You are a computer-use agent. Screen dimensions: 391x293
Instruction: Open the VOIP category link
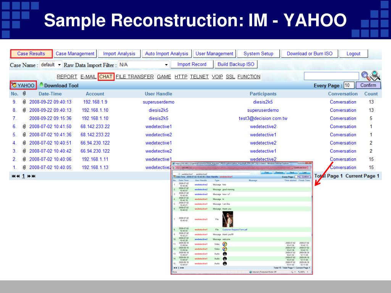[x=217, y=77]
